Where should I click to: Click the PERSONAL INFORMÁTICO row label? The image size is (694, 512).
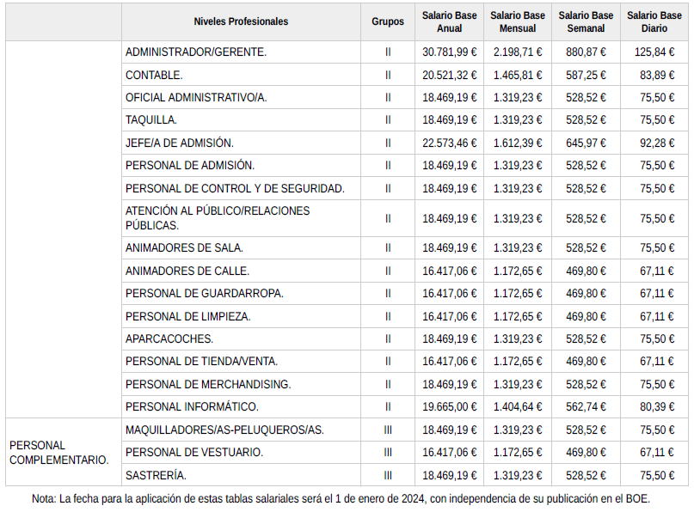click(x=192, y=406)
